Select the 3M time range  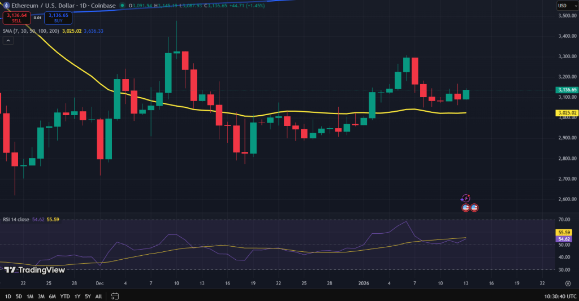point(41,296)
